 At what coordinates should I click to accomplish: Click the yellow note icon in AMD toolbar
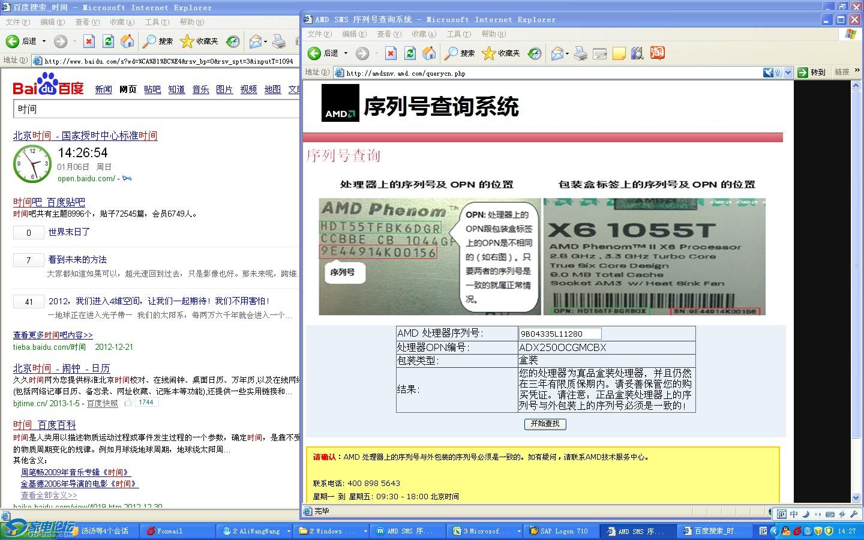pos(619,53)
